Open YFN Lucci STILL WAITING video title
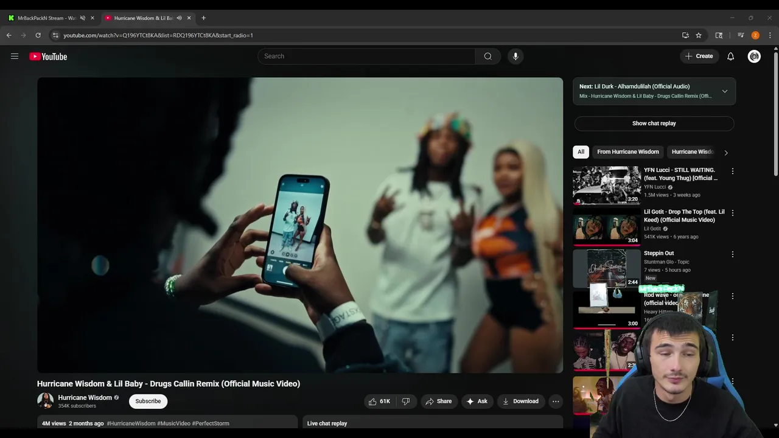 681,174
